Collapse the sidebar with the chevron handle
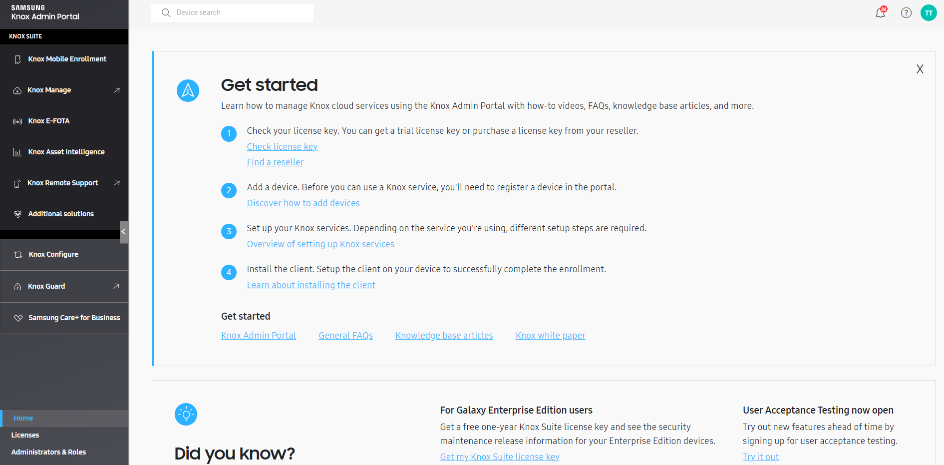 tap(124, 232)
